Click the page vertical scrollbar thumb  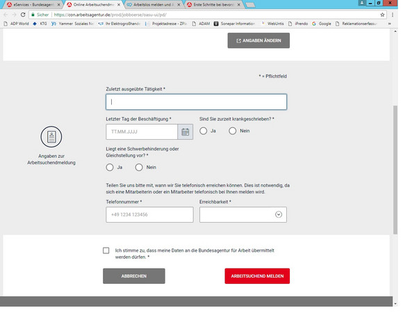tap(395, 170)
